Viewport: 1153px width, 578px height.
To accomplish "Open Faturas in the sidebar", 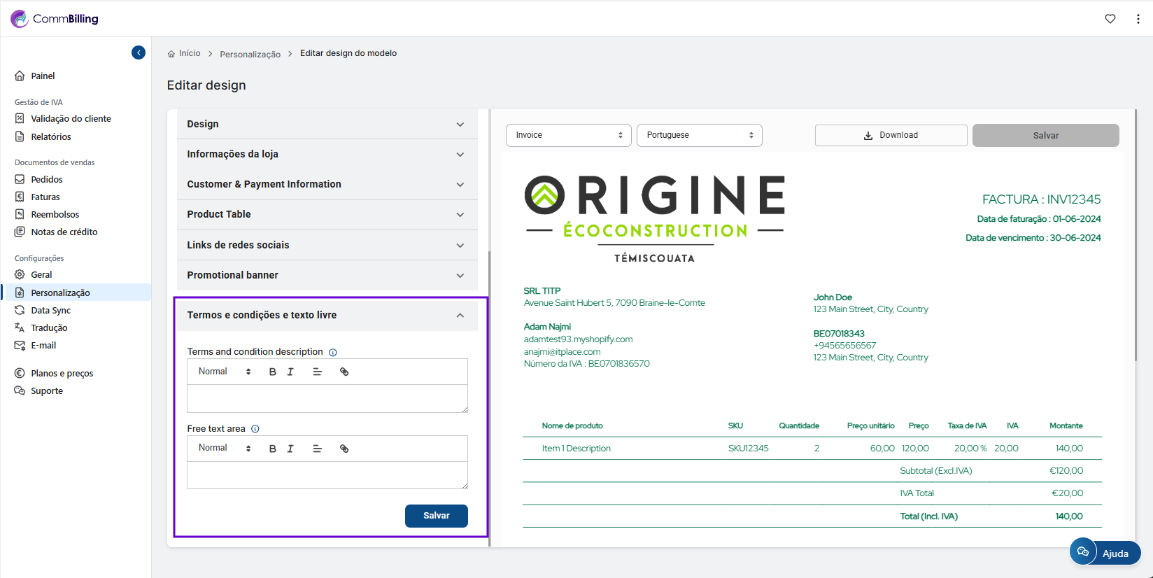I will tap(45, 197).
